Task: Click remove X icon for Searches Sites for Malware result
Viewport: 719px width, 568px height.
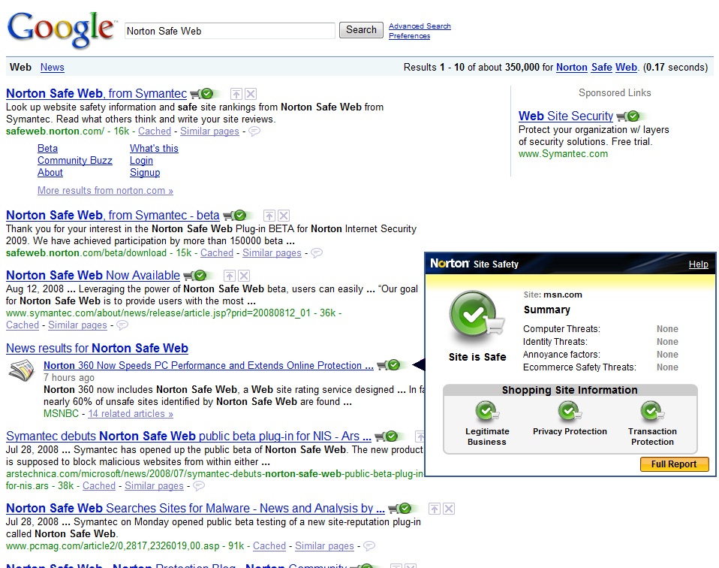Action: (449, 509)
